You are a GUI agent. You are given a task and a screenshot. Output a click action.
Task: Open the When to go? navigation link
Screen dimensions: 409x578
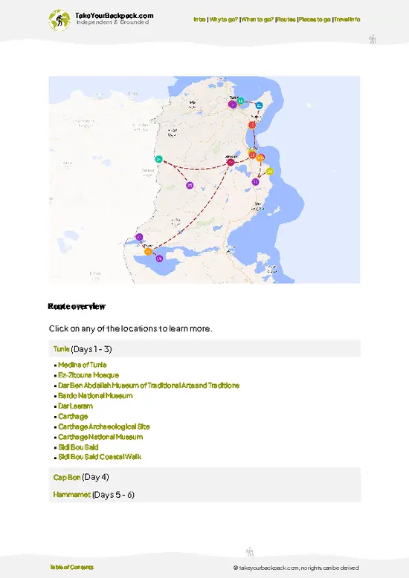tap(257, 19)
